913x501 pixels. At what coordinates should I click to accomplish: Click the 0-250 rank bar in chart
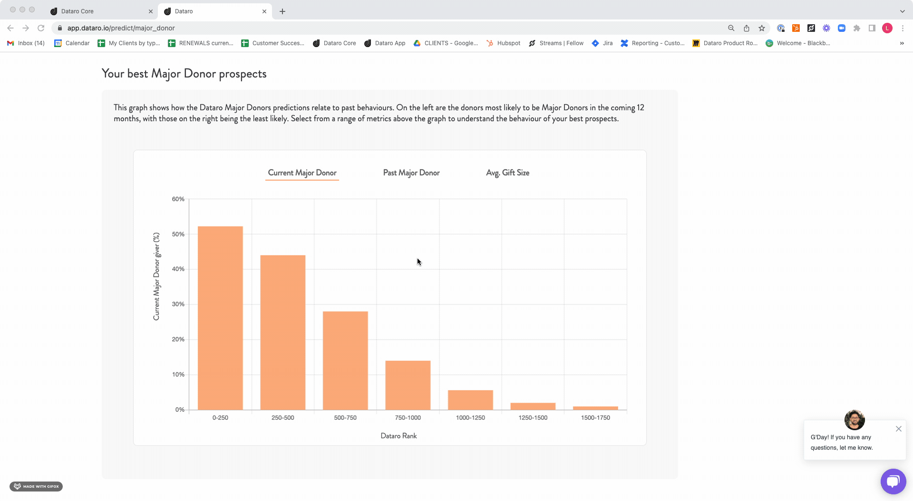[x=220, y=318]
